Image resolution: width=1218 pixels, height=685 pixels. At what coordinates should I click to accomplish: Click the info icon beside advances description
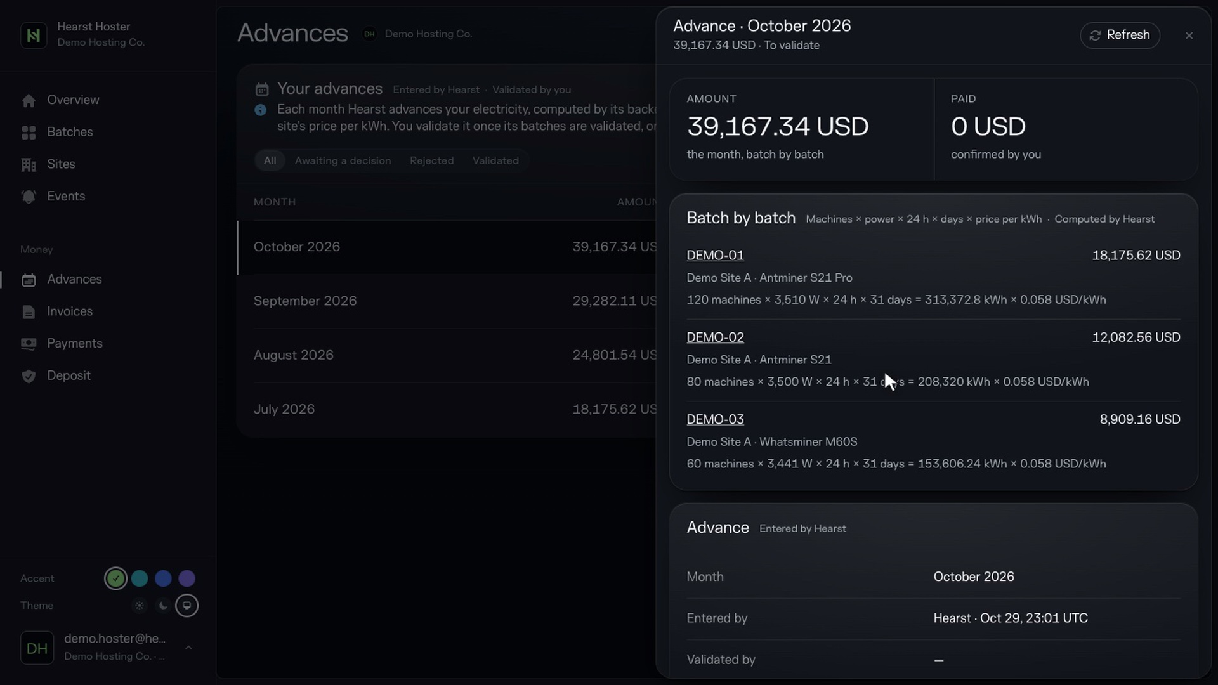tap(261, 110)
